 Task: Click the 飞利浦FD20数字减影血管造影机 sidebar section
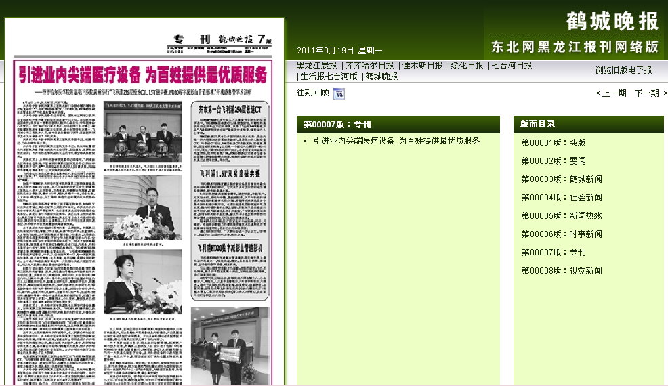click(x=230, y=270)
